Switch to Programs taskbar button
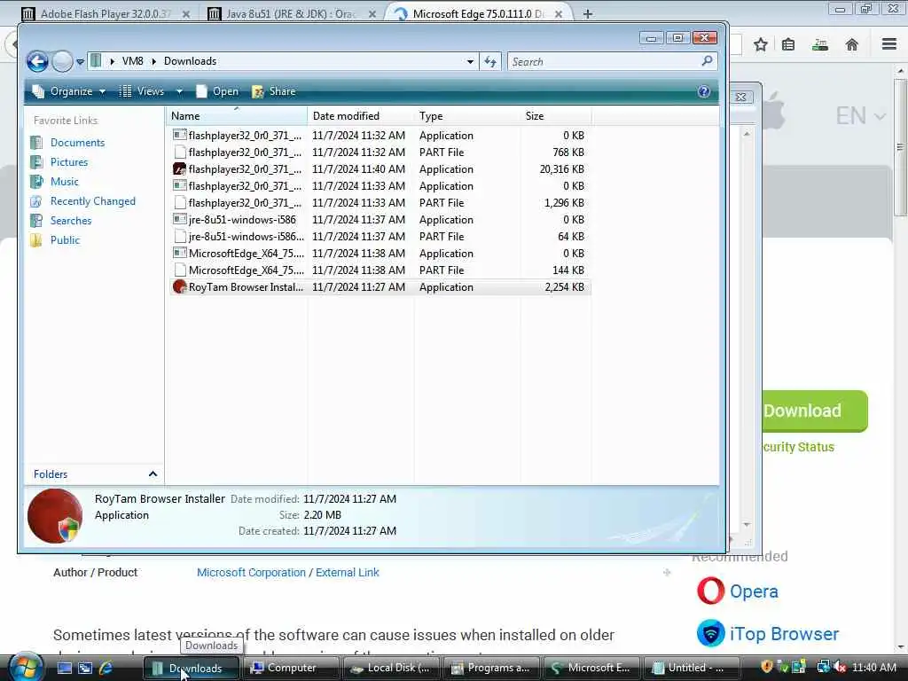908x681 pixels. click(x=491, y=668)
